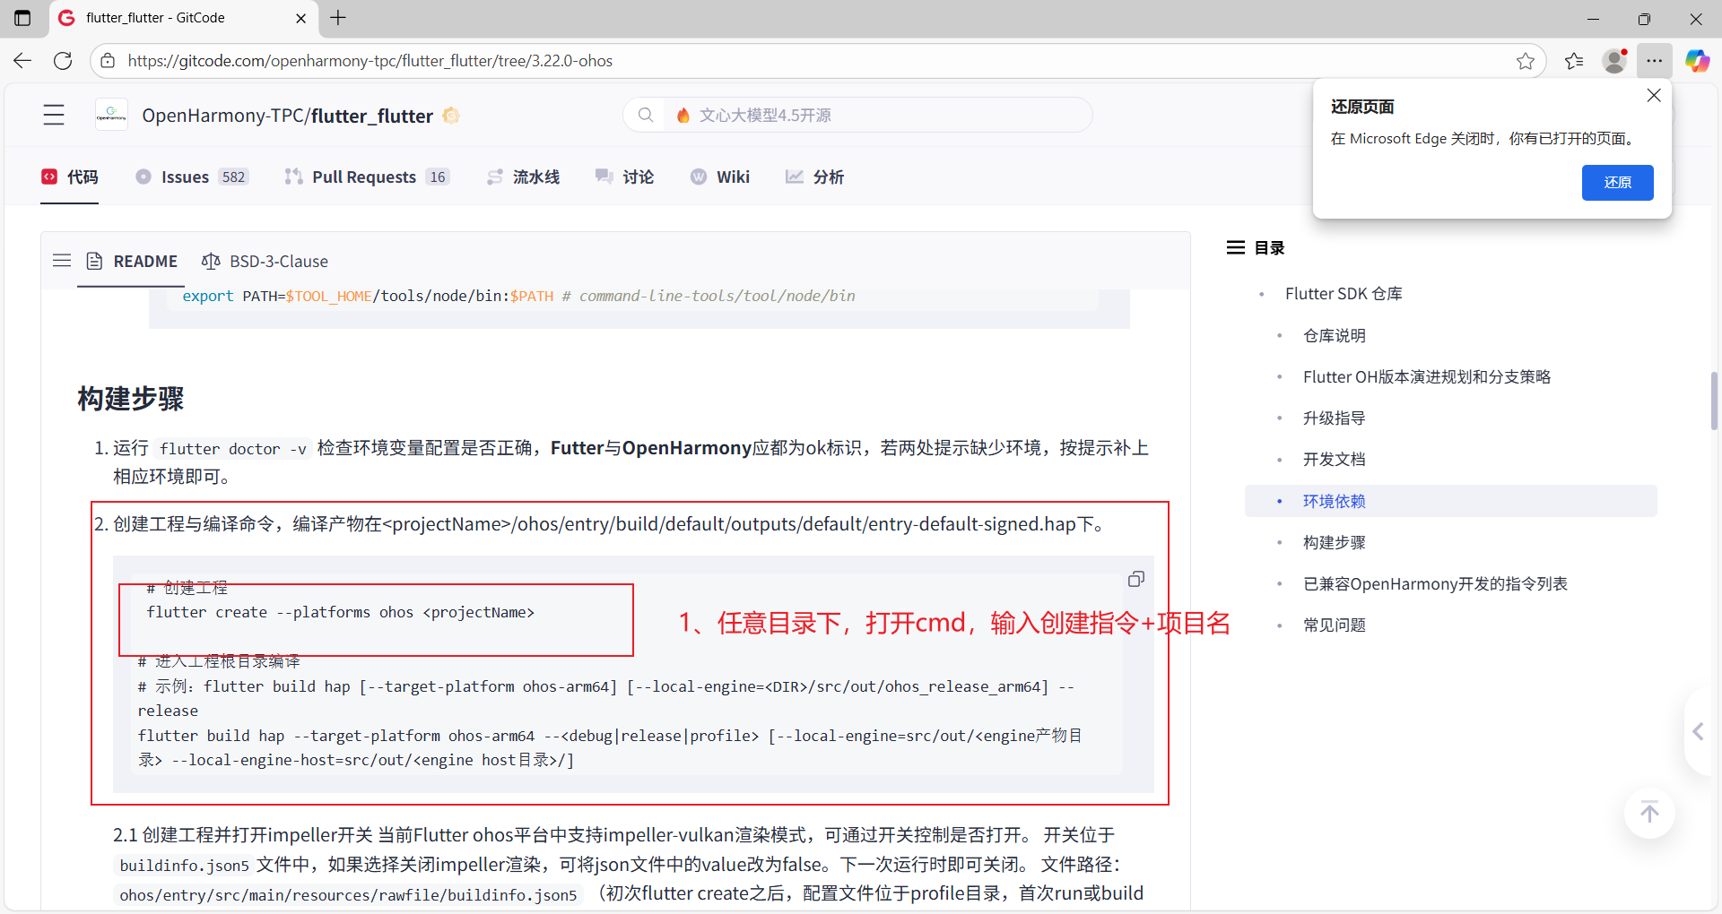Open the 分析 tab
Image resolution: width=1722 pixels, height=914 pixels.
click(x=814, y=177)
